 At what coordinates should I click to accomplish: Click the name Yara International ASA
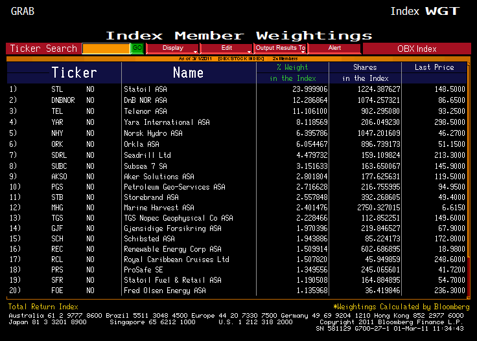[167, 122]
